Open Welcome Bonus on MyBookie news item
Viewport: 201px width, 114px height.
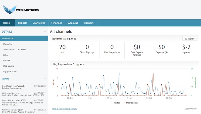click(23, 94)
